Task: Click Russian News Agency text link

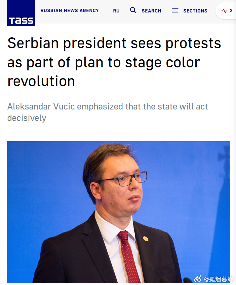Action: coord(70,10)
